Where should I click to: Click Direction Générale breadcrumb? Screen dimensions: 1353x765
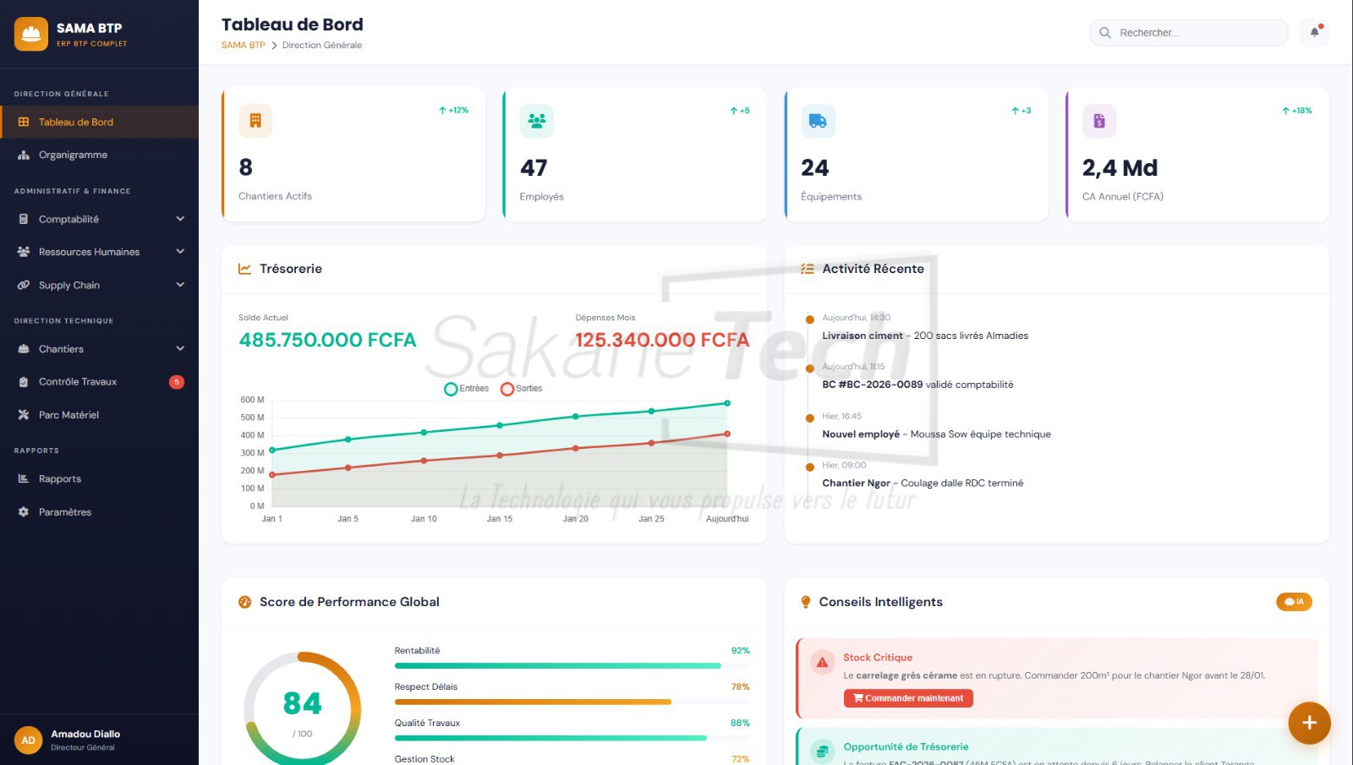coord(322,46)
